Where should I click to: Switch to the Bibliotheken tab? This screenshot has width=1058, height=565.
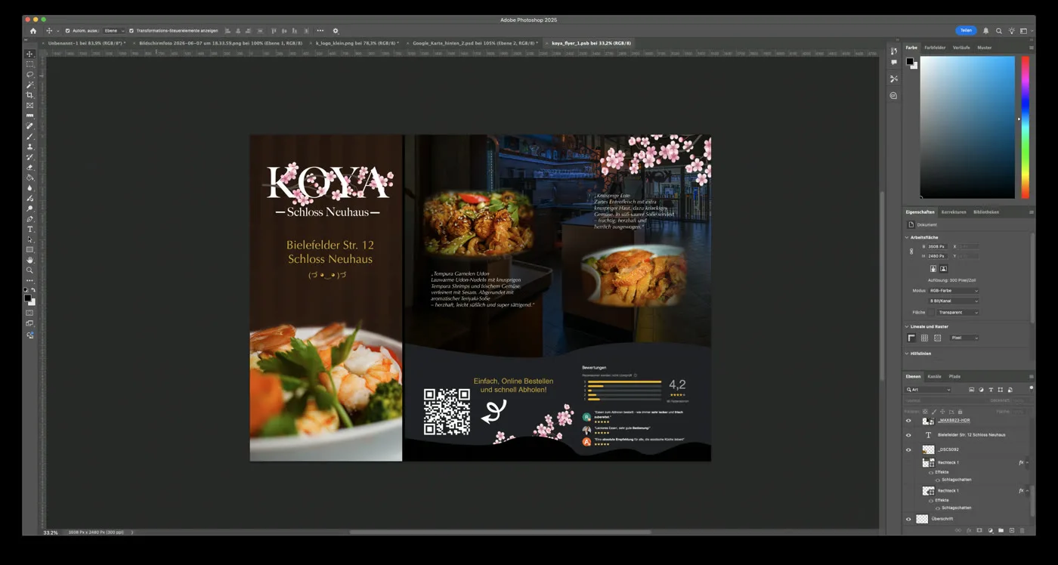click(986, 212)
